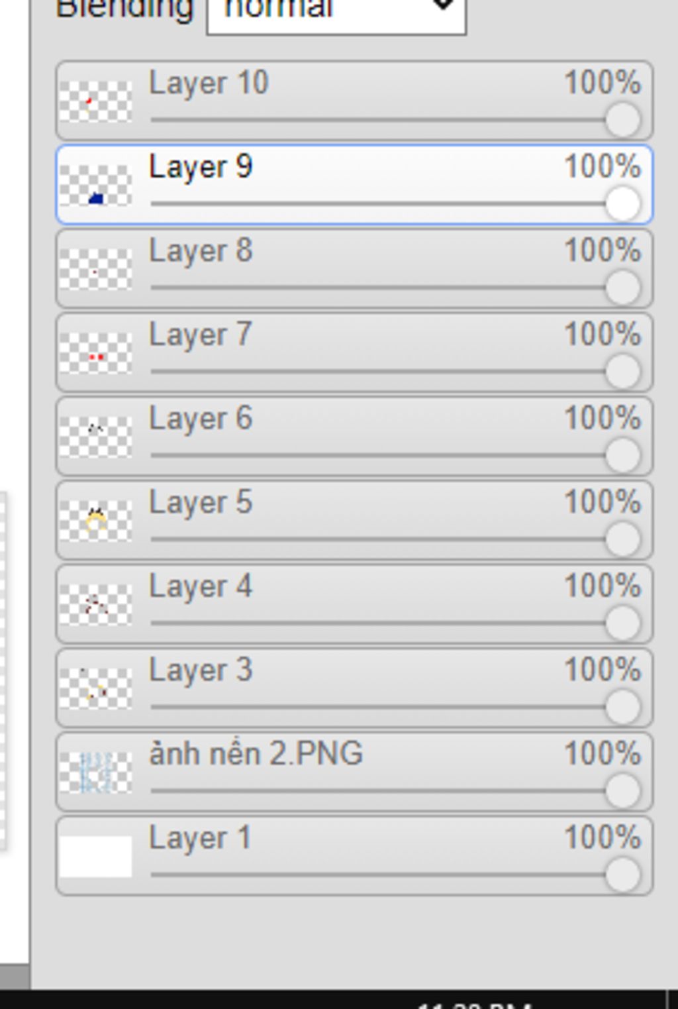Click Layer 9 thumbnail with blue shape

pos(95,185)
